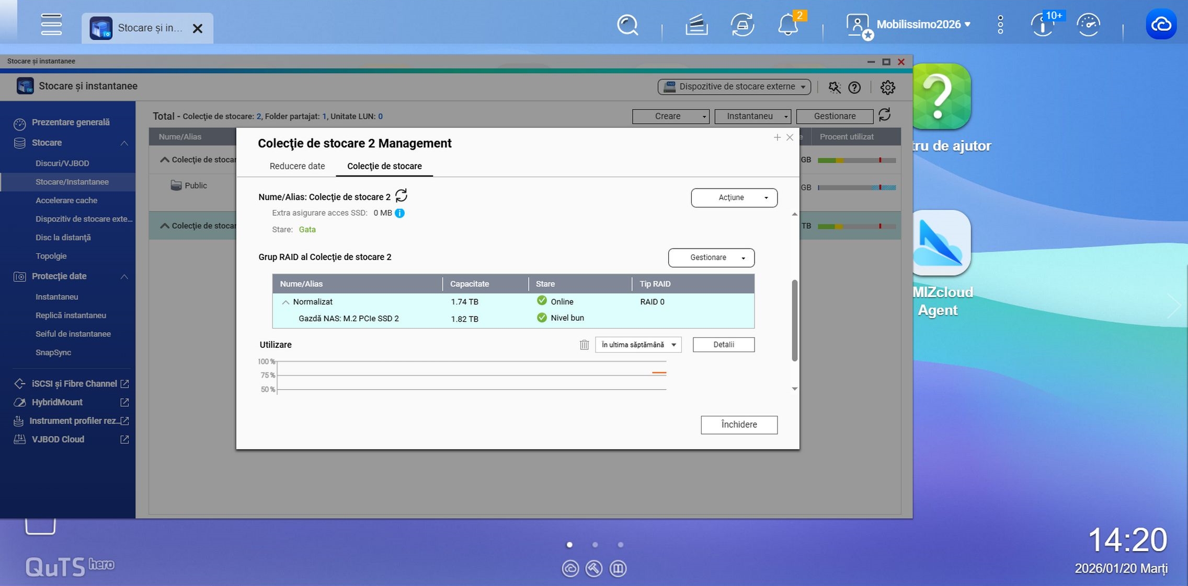1188x586 pixels.
Task: Click the trash icon in Utilizare section
Action: pyautogui.click(x=584, y=345)
